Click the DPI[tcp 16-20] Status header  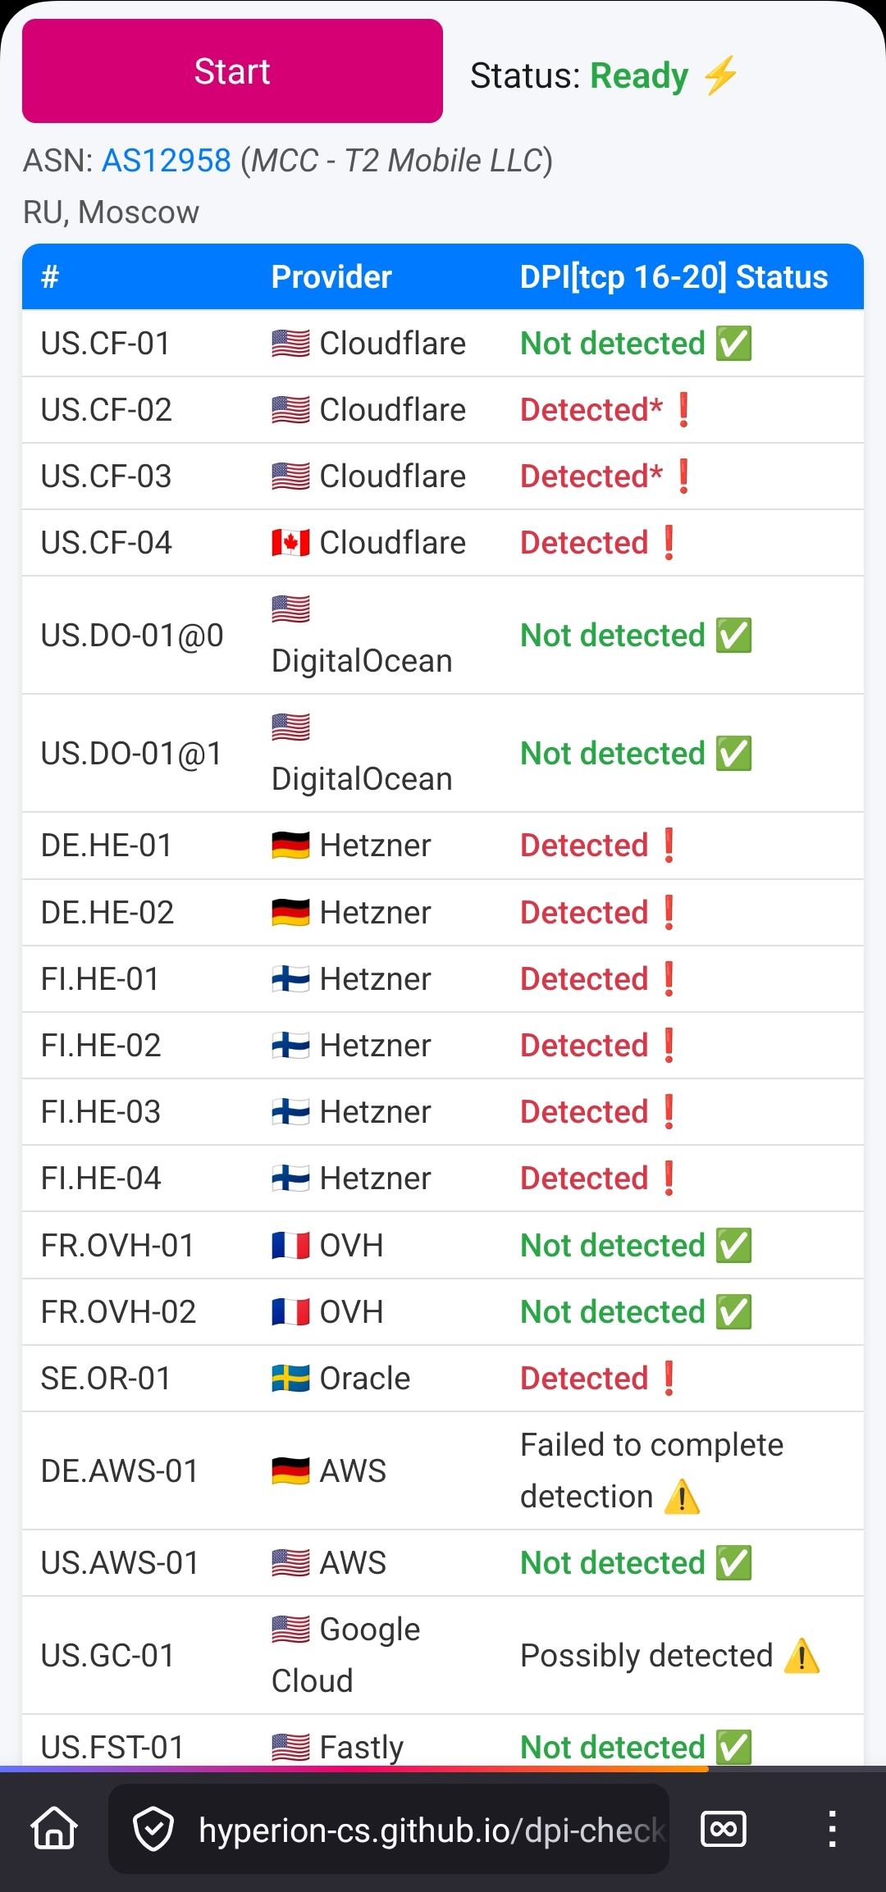coord(674,277)
